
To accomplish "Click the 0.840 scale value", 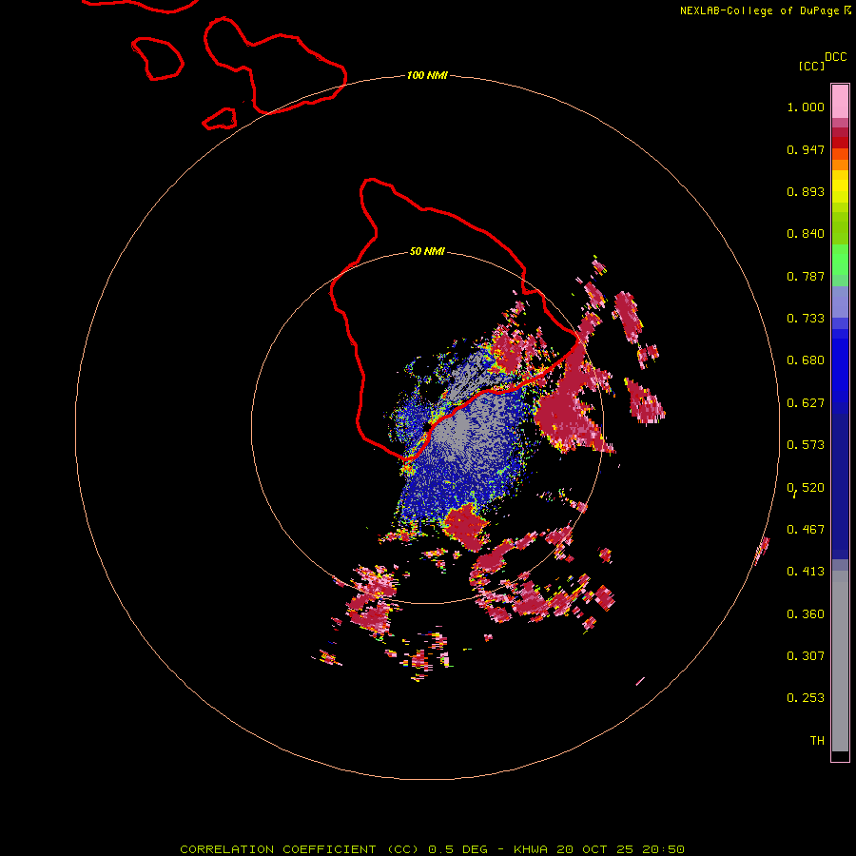I will pos(806,234).
